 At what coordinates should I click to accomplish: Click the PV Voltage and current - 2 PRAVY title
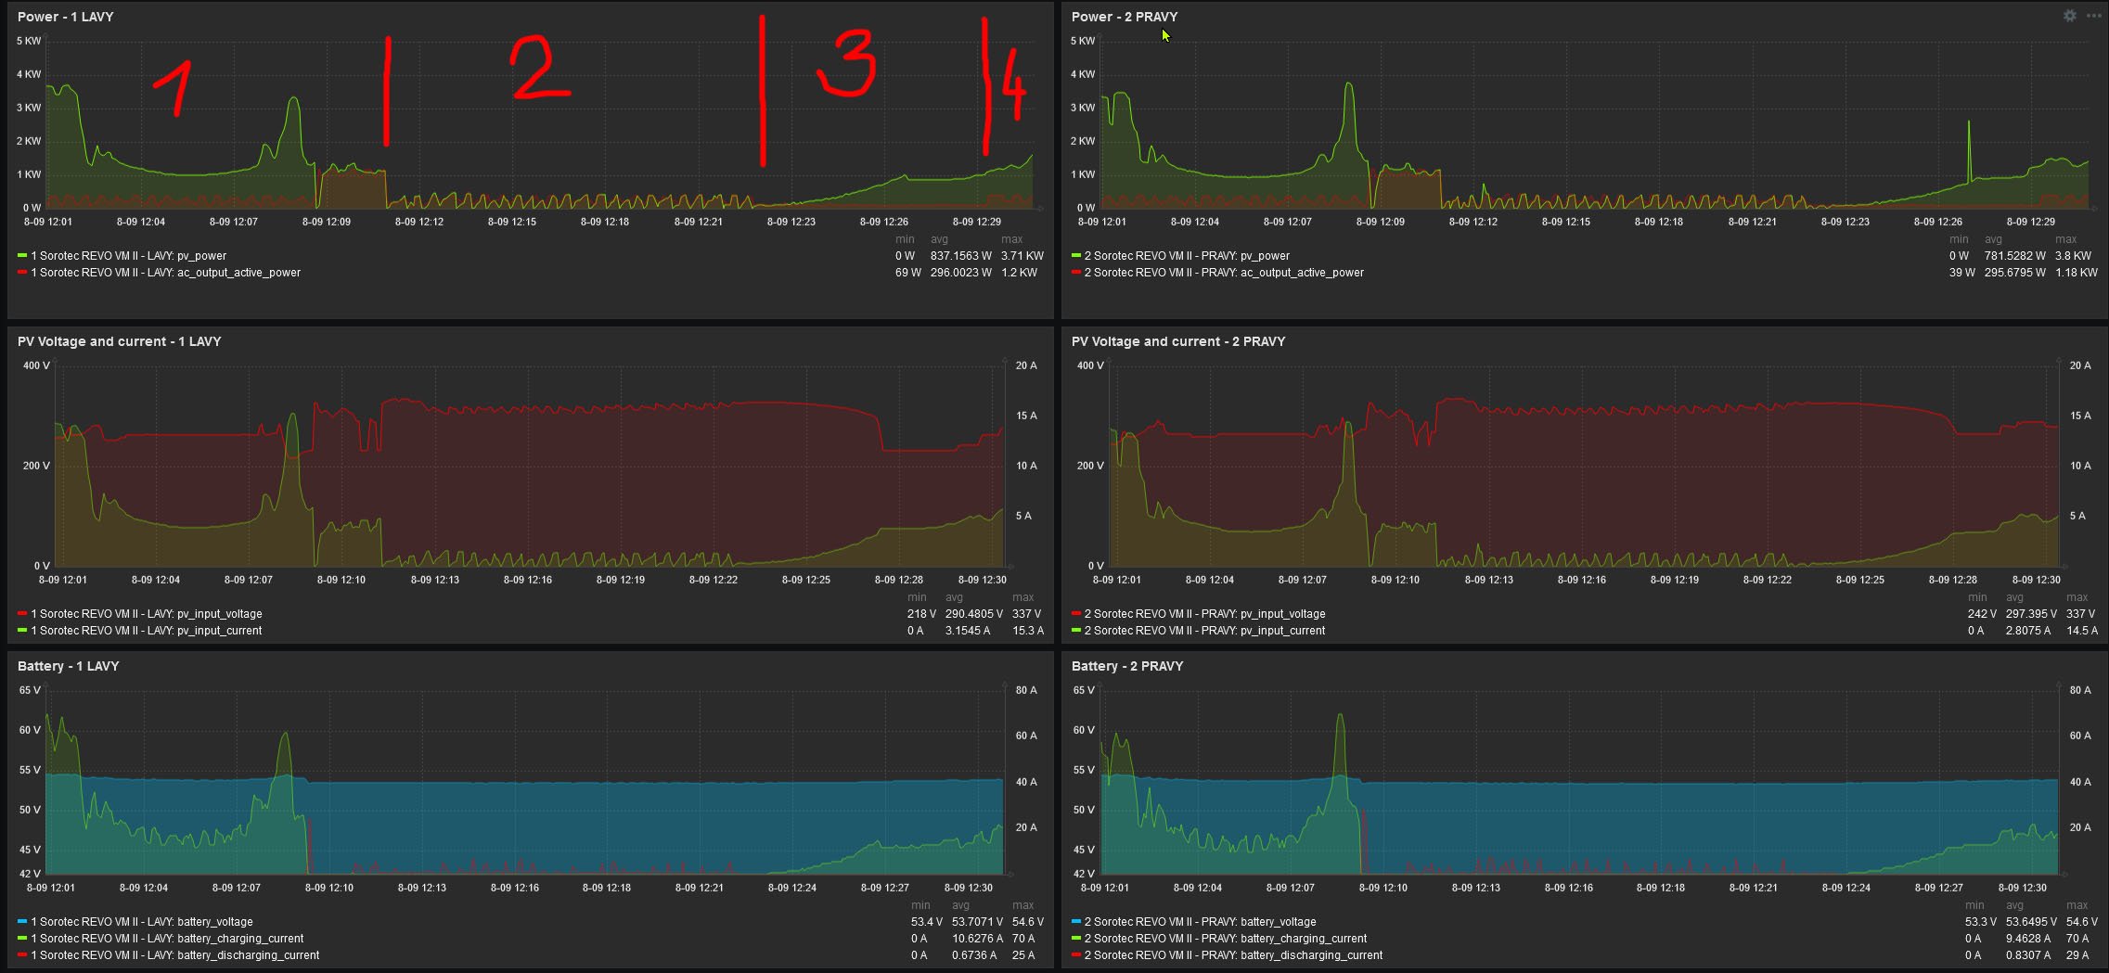coord(1177,341)
